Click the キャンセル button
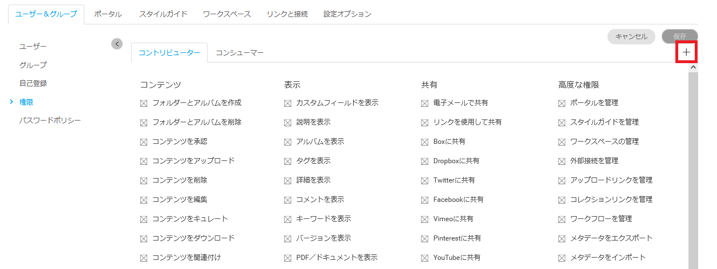The height and width of the screenshot is (269, 717). [631, 36]
